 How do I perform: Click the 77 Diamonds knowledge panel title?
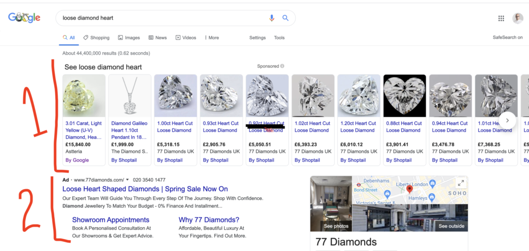click(x=346, y=242)
